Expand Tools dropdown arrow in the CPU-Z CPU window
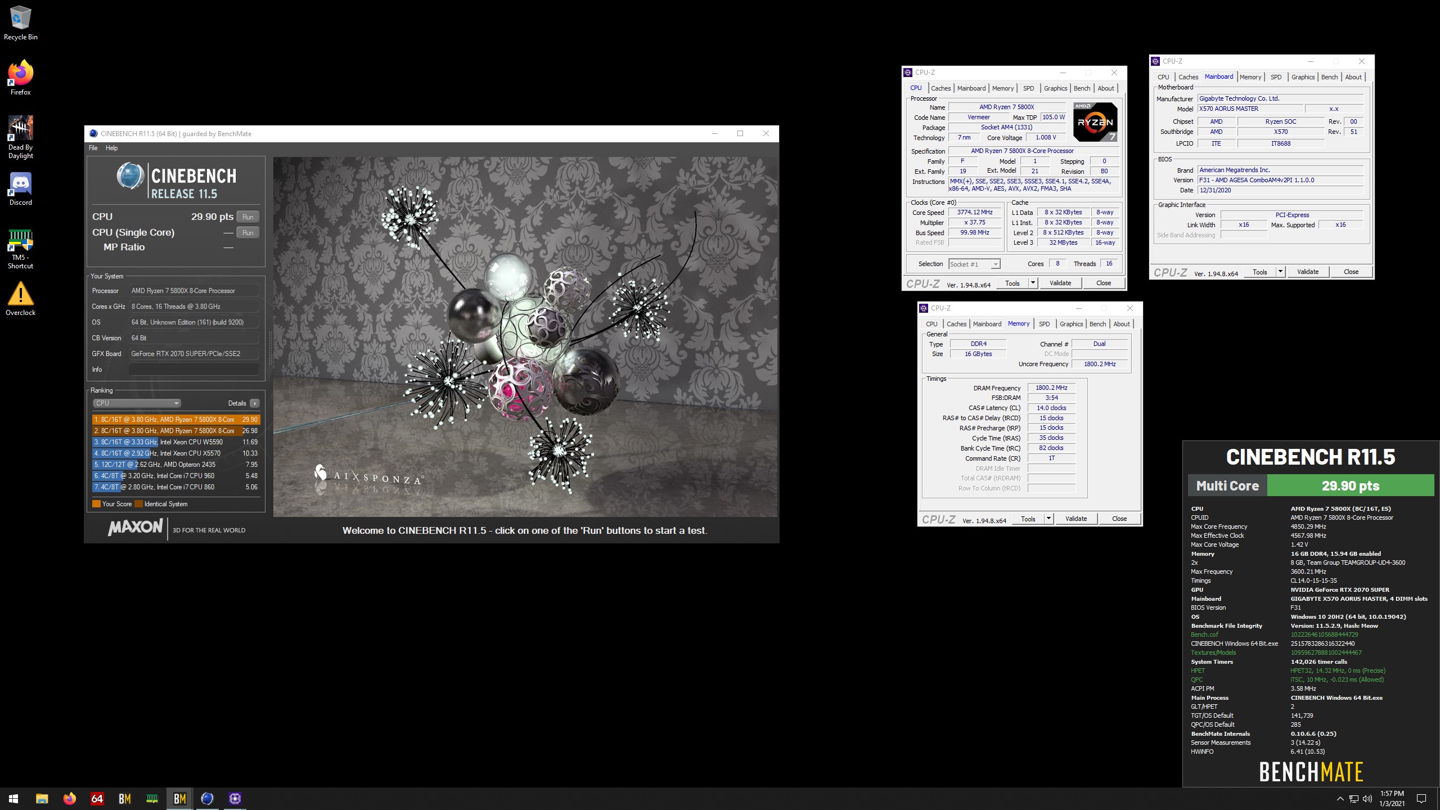Viewport: 1440px width, 810px height. [x=1033, y=283]
